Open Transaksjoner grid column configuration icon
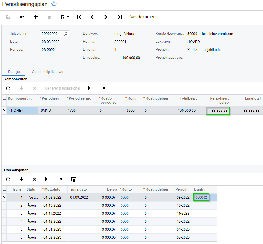The image size is (263, 244). pyautogui.click(x=4, y=190)
